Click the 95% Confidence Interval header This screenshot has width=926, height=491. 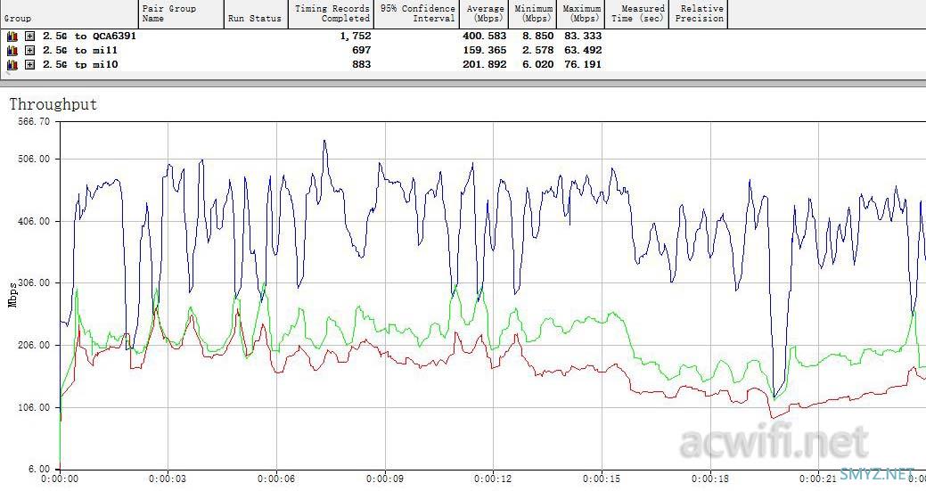coord(418,14)
